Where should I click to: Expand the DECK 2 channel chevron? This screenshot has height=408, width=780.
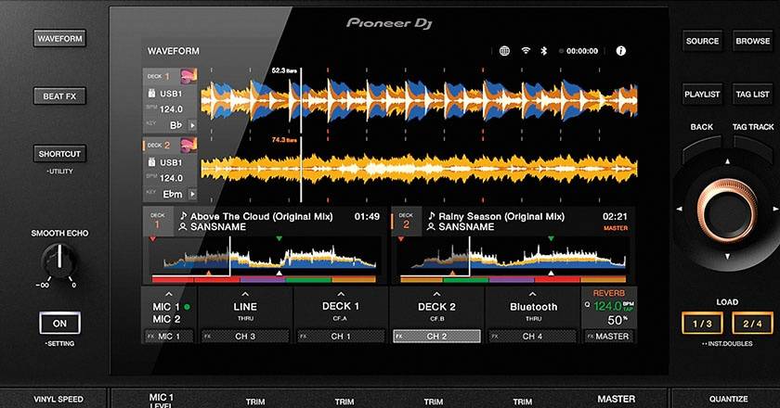[x=436, y=294]
